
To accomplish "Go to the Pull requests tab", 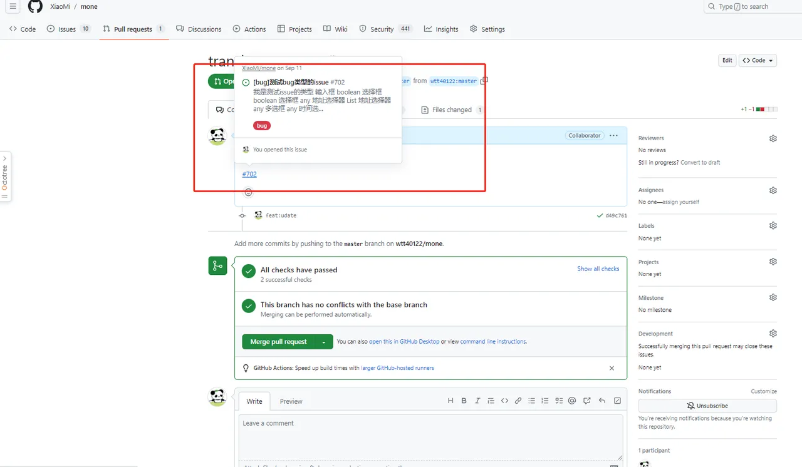I will click(133, 29).
